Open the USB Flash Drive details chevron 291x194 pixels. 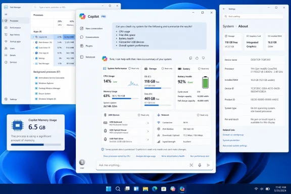pos(148,139)
